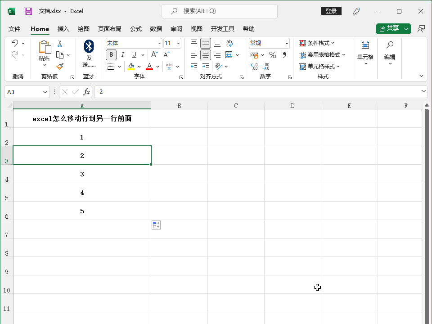
Task: Cut selection with the scissors icon
Action: tap(60, 43)
